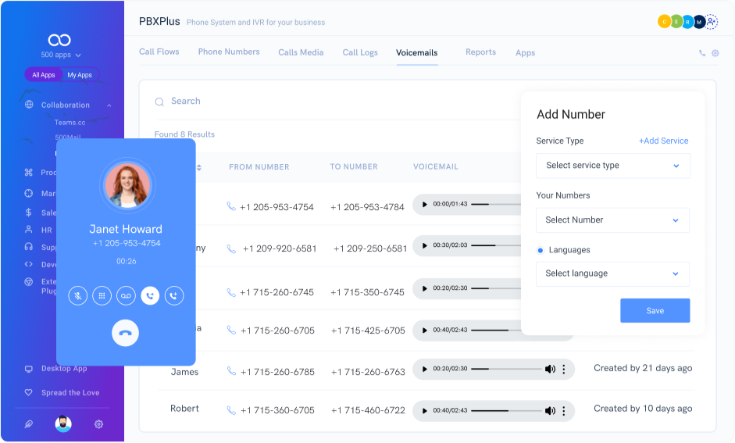Switch to All Apps toggle

click(x=44, y=75)
